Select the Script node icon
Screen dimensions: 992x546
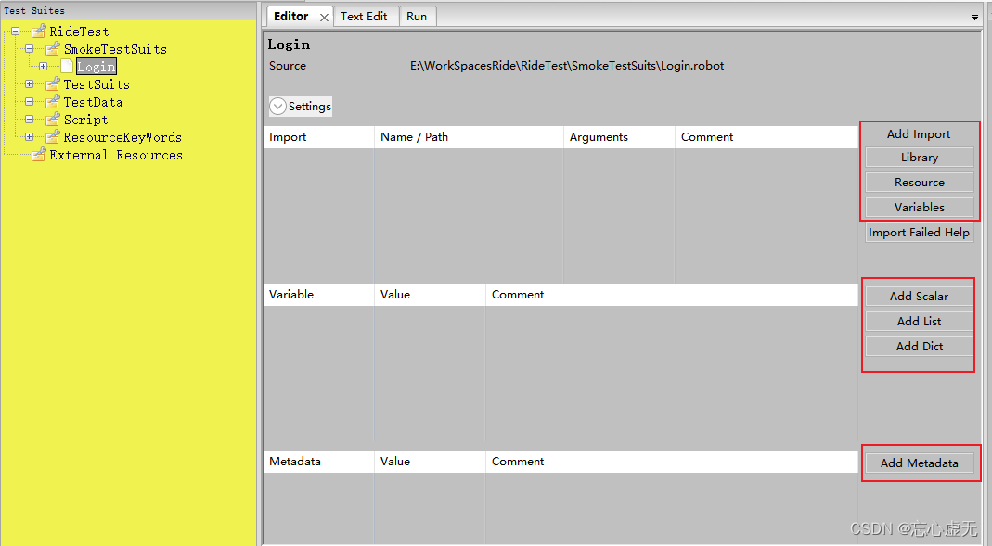pos(52,119)
